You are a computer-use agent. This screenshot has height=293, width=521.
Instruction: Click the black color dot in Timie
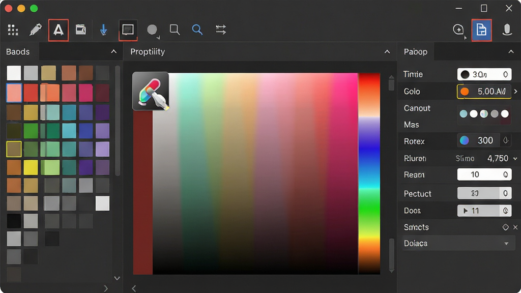click(465, 74)
